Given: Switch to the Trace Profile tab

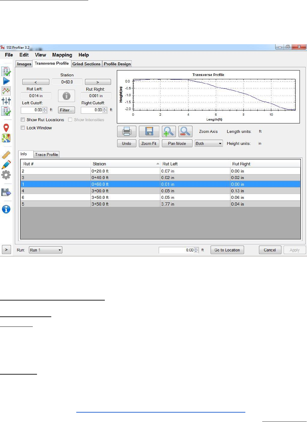Looking at the screenshot, I should coord(46,155).
